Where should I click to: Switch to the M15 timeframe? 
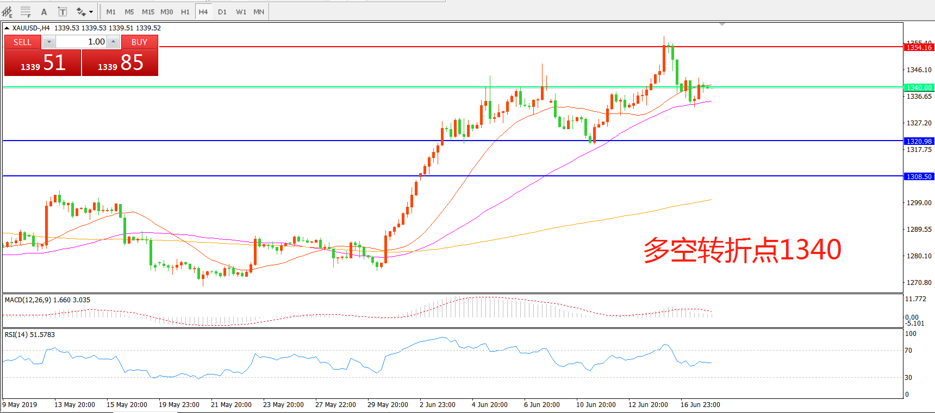click(x=148, y=12)
